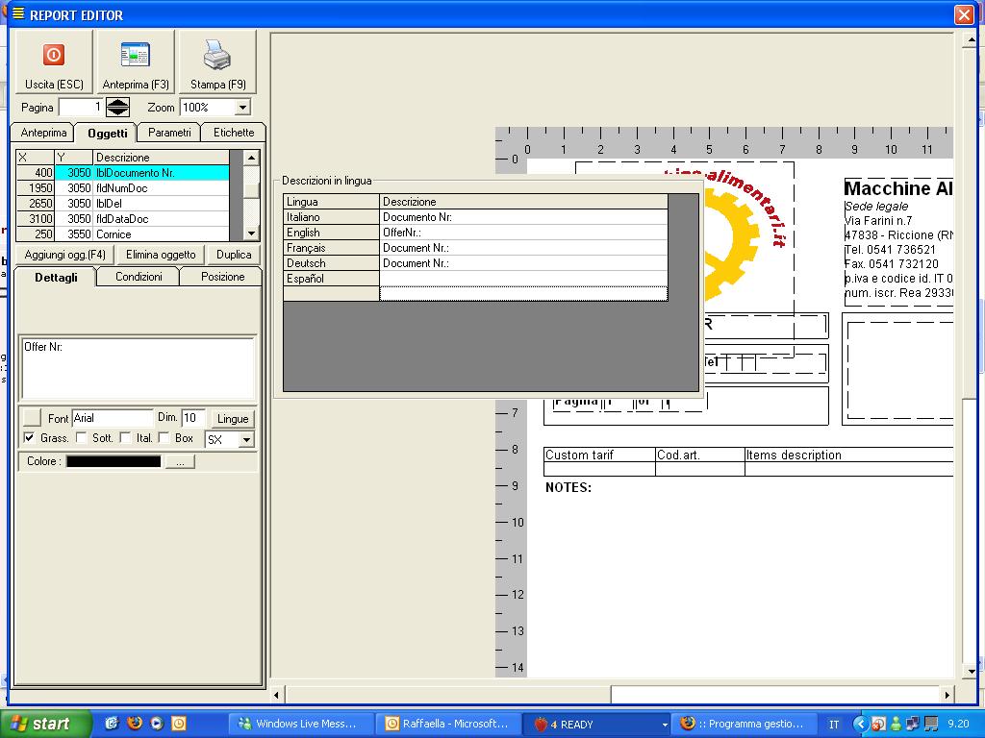Click the Lingua column header
The height and width of the screenshot is (738, 985).
click(x=331, y=202)
